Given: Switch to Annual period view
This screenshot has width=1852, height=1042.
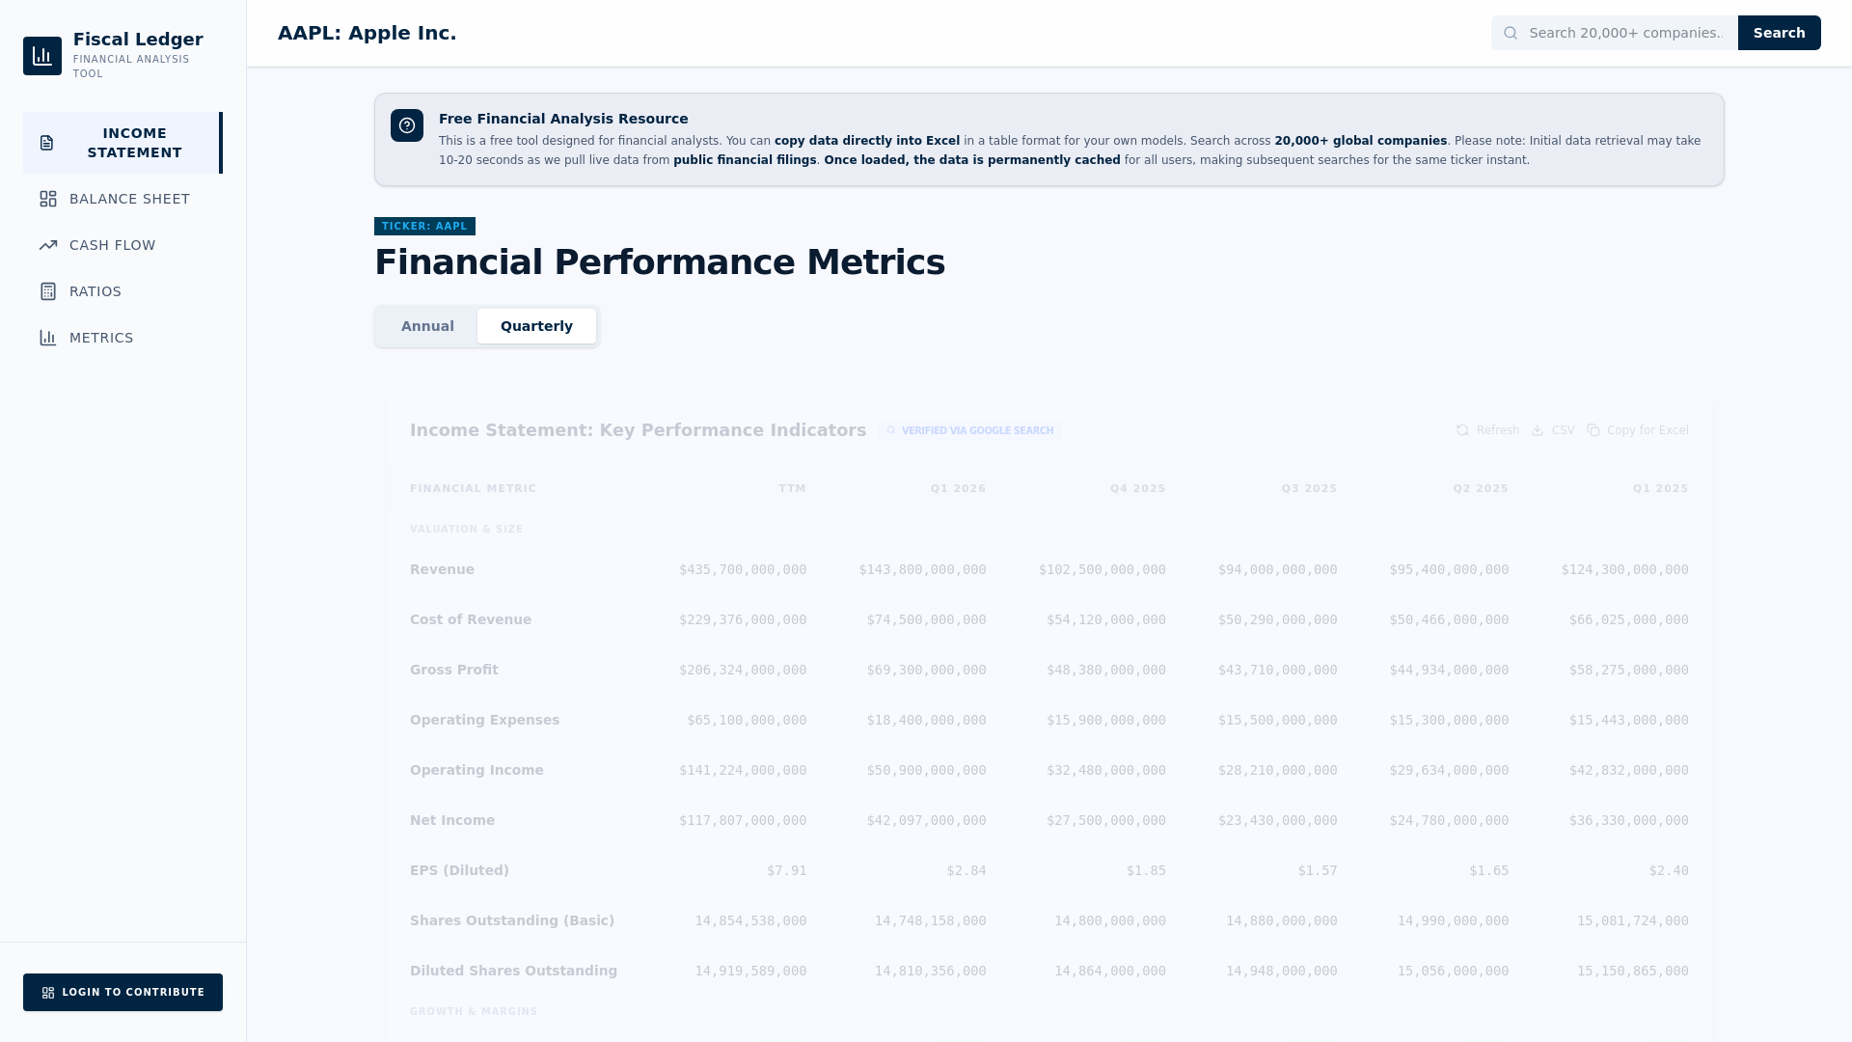Looking at the screenshot, I should point(427,326).
